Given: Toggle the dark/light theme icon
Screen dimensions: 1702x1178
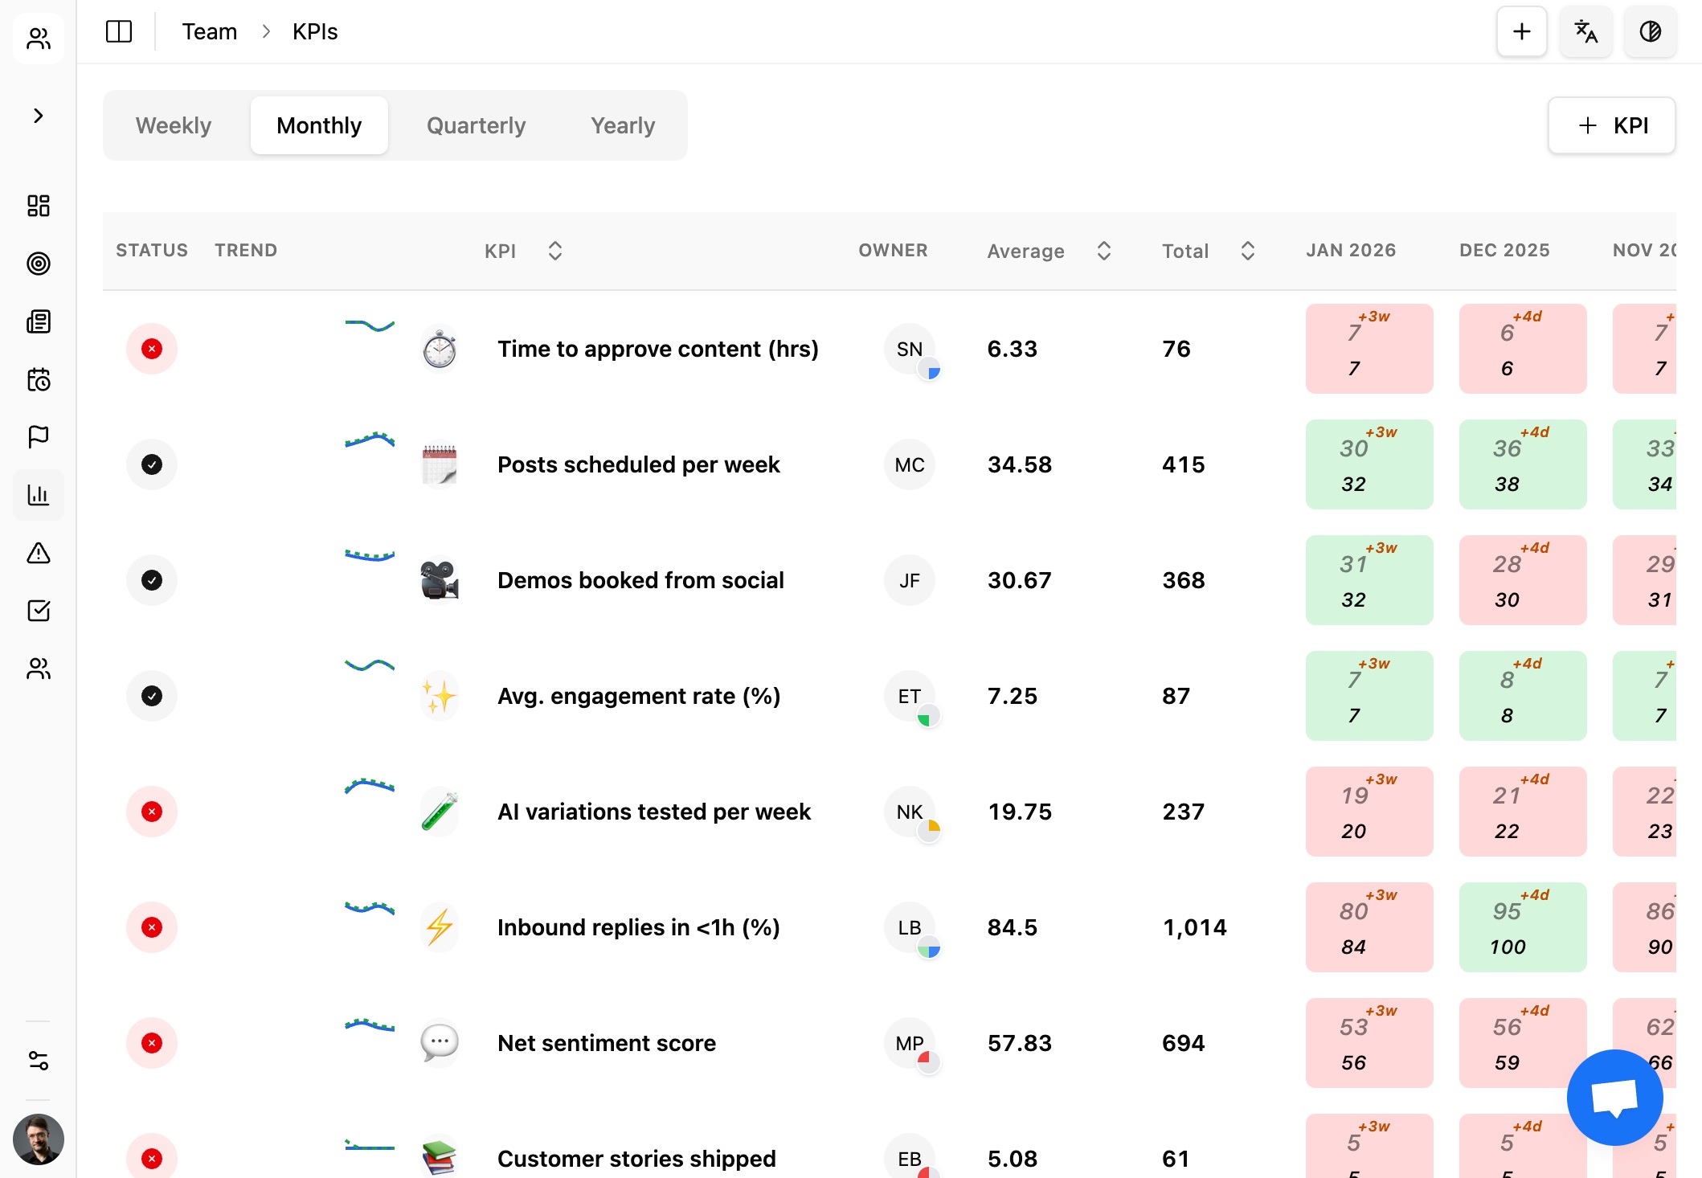Looking at the screenshot, I should pos(1650,31).
